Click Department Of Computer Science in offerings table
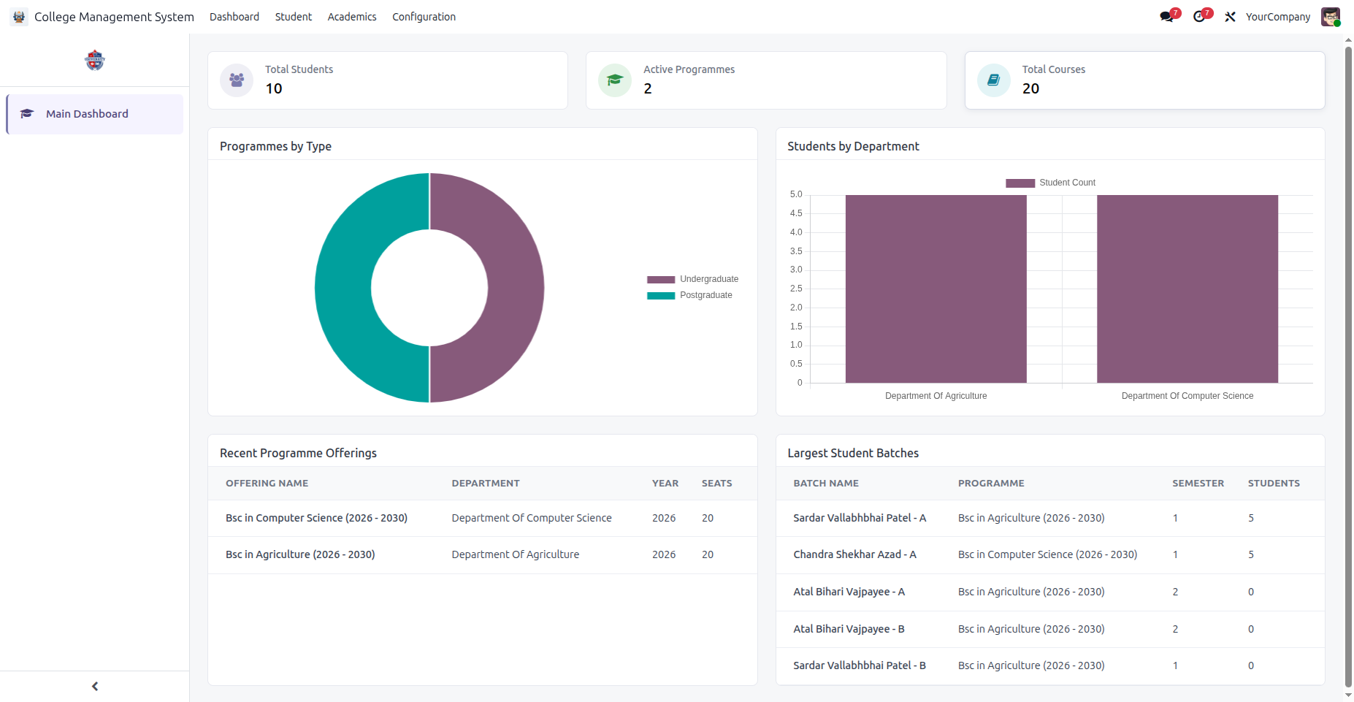Image resolution: width=1354 pixels, height=702 pixels. tap(532, 518)
